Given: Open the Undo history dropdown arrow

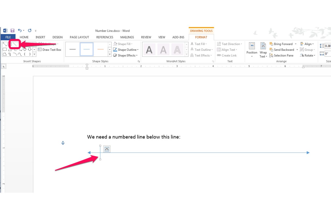Looking at the screenshot, I should pos(24,31).
